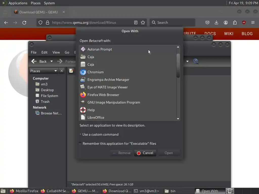
Task: Select Chromium from the Open With list
Action: (x=128, y=72)
